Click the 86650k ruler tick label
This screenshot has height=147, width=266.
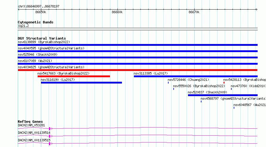(x=41, y=12)
